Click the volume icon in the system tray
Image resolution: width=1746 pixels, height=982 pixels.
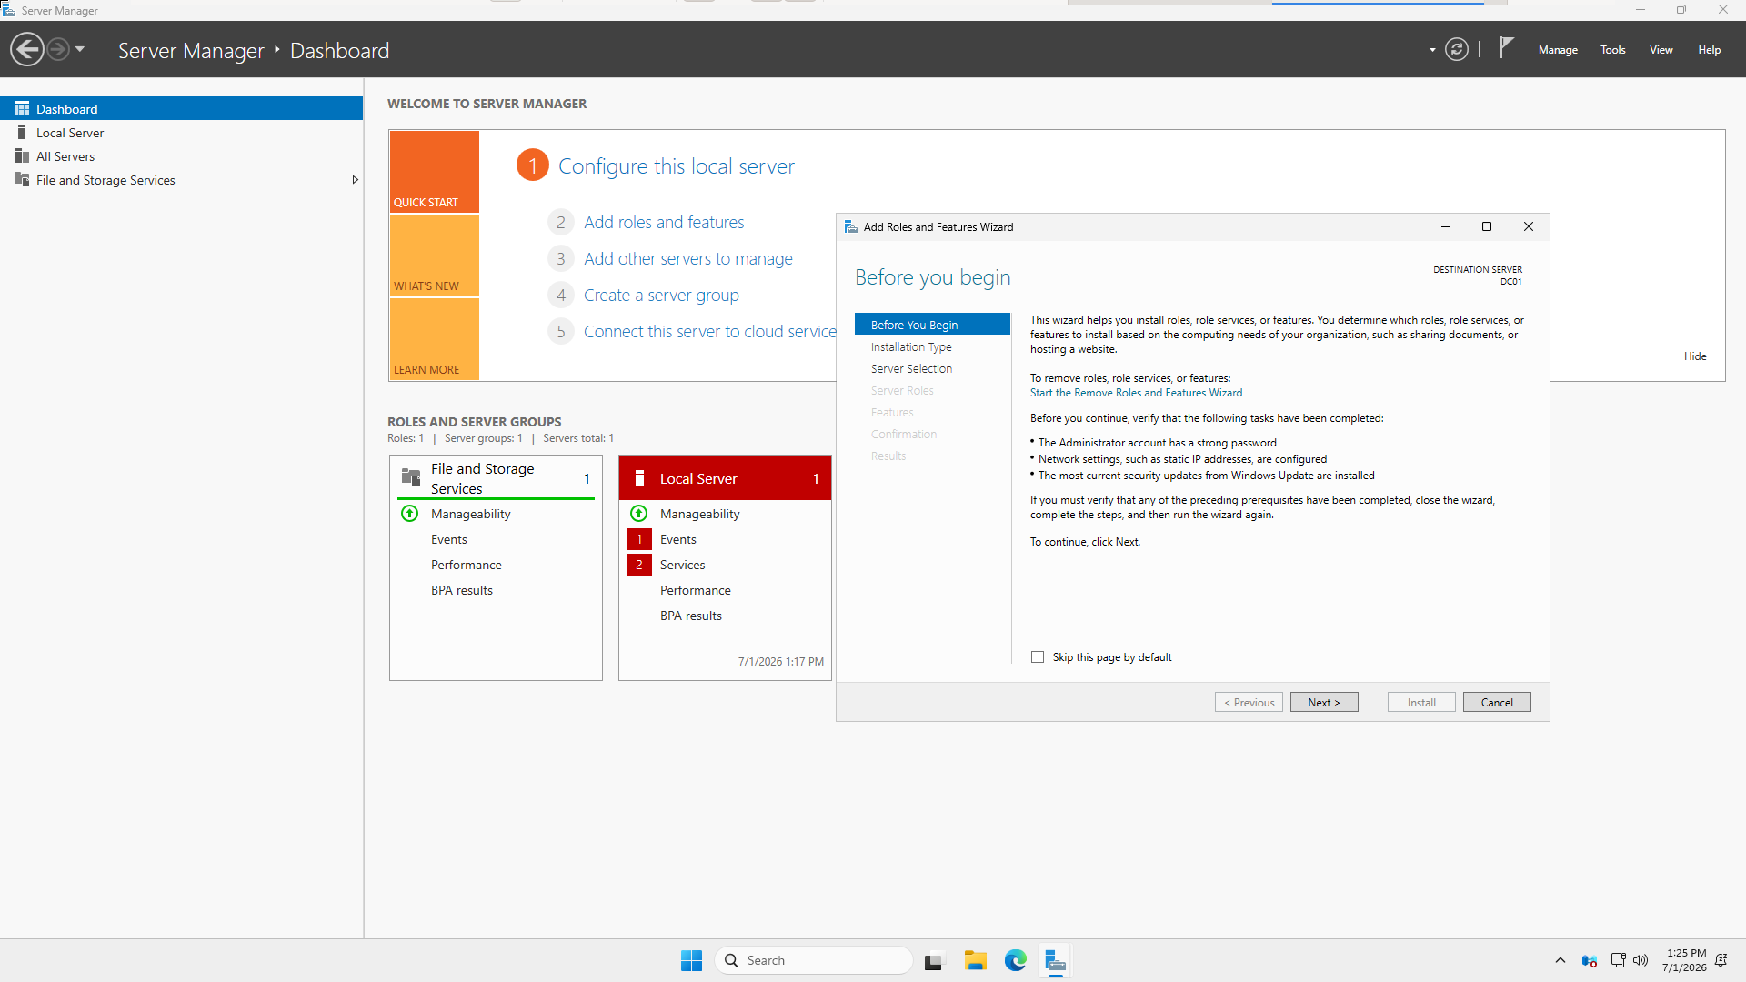click(1641, 960)
